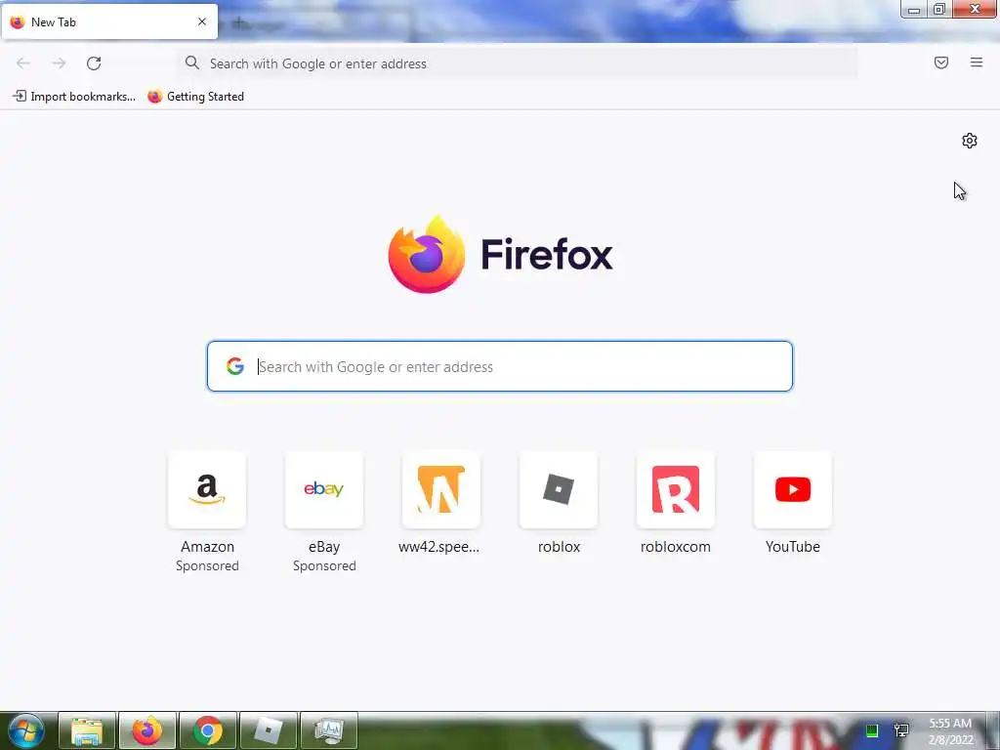The height and width of the screenshot is (750, 1000).
Task: Open File Explorer from the taskbar
Action: pos(87,730)
